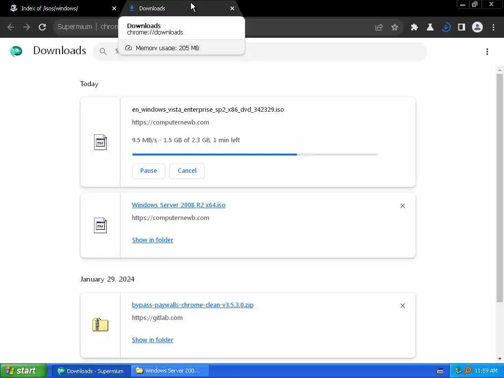
Task: Click file icon of Windows Server 2008 ISO
Action: (100, 225)
